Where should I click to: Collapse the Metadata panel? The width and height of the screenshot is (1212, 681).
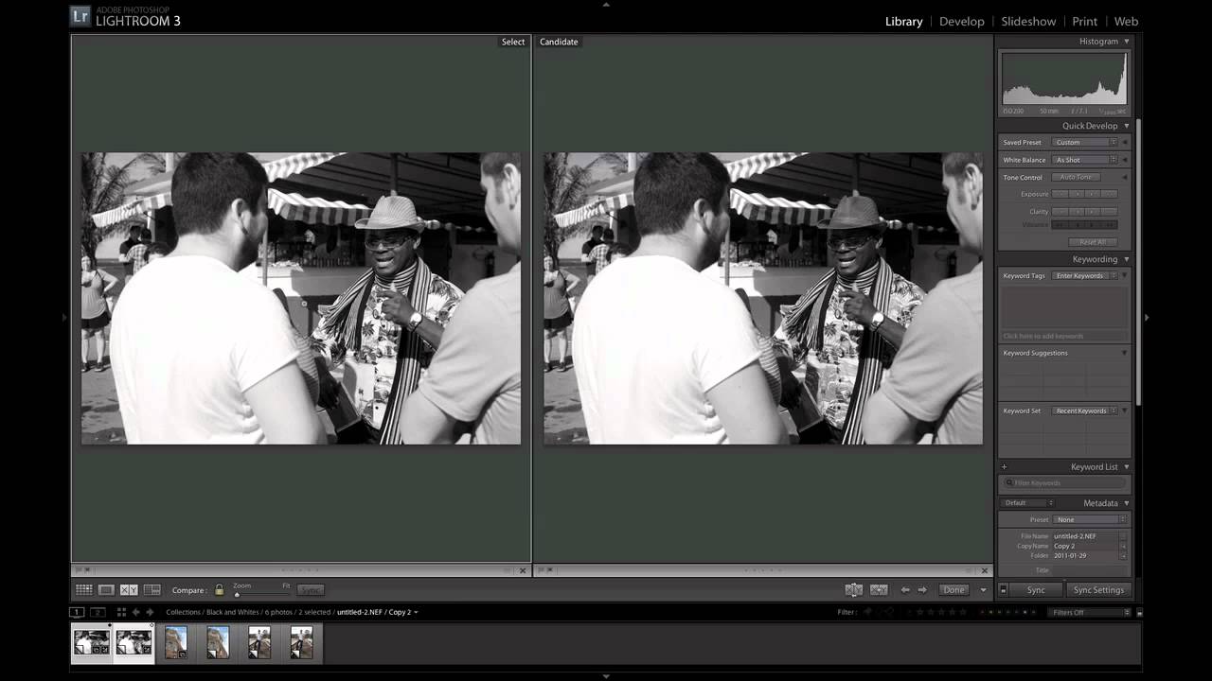coord(1126,503)
